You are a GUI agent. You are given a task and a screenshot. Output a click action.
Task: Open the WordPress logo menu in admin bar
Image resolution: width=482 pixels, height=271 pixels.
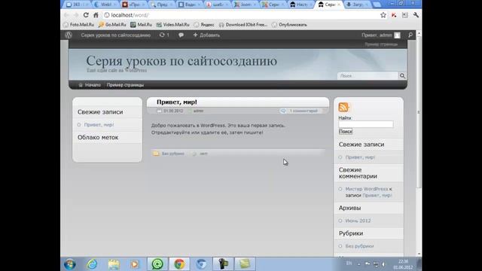[69, 35]
